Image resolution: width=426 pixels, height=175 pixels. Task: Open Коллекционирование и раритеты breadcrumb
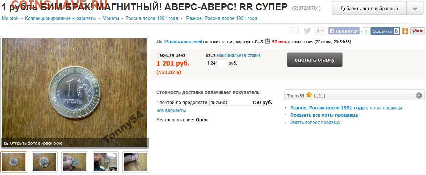pos(60,18)
